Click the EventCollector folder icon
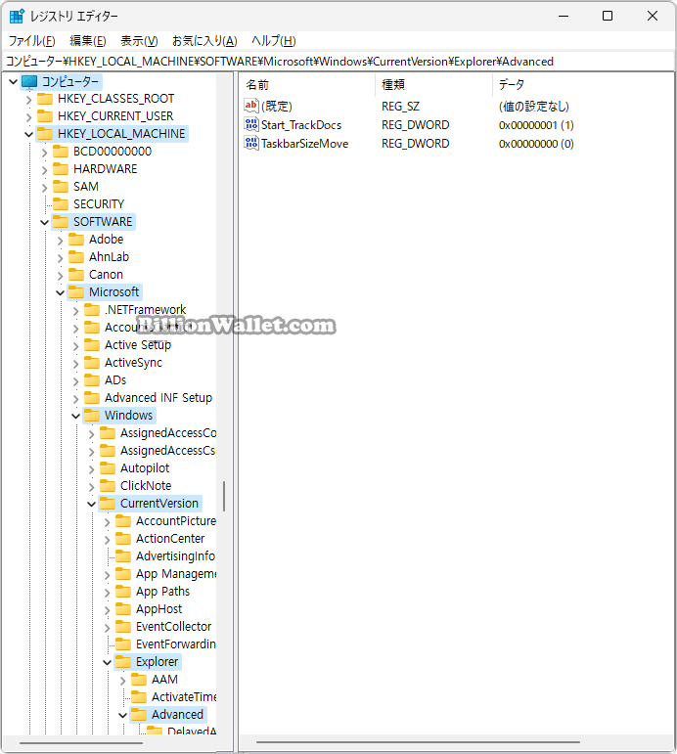This screenshot has height=754, width=677. click(123, 627)
